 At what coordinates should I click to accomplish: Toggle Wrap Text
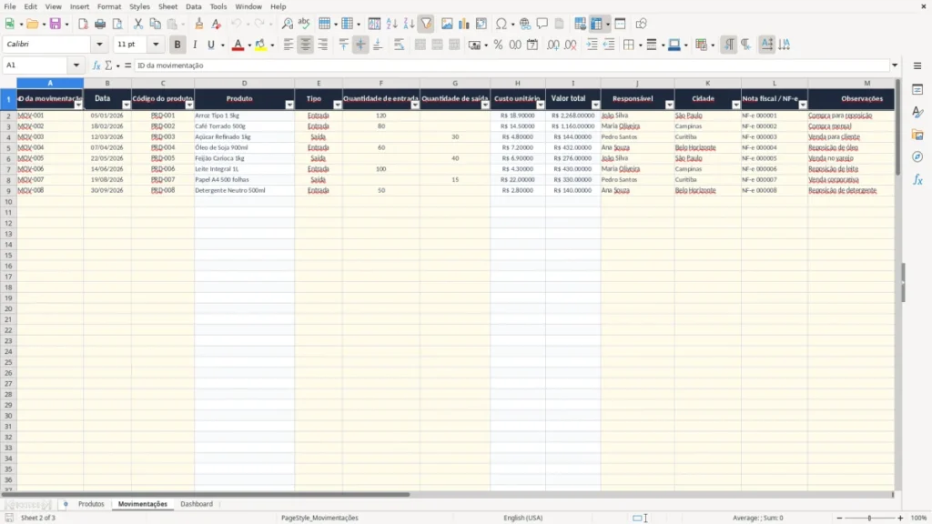[x=399, y=45]
